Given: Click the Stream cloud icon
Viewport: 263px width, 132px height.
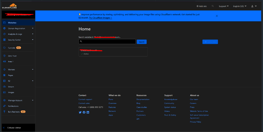Looking at the screenshot, I should 5,87.
